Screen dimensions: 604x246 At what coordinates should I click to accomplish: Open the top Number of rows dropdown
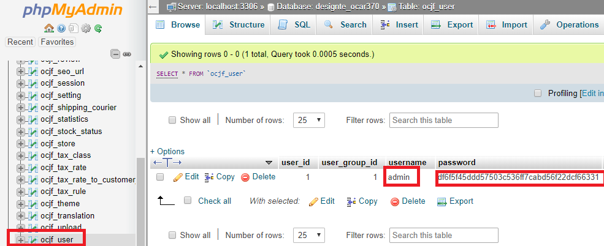point(309,120)
